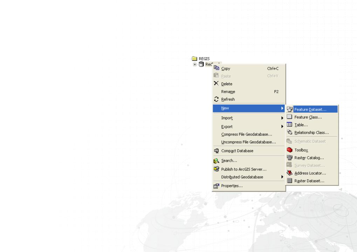Click the Compact Database icon
This screenshot has width=357, height=252.
tap(216, 151)
